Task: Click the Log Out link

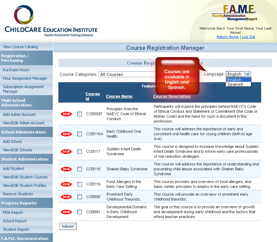Action: (x=249, y=37)
